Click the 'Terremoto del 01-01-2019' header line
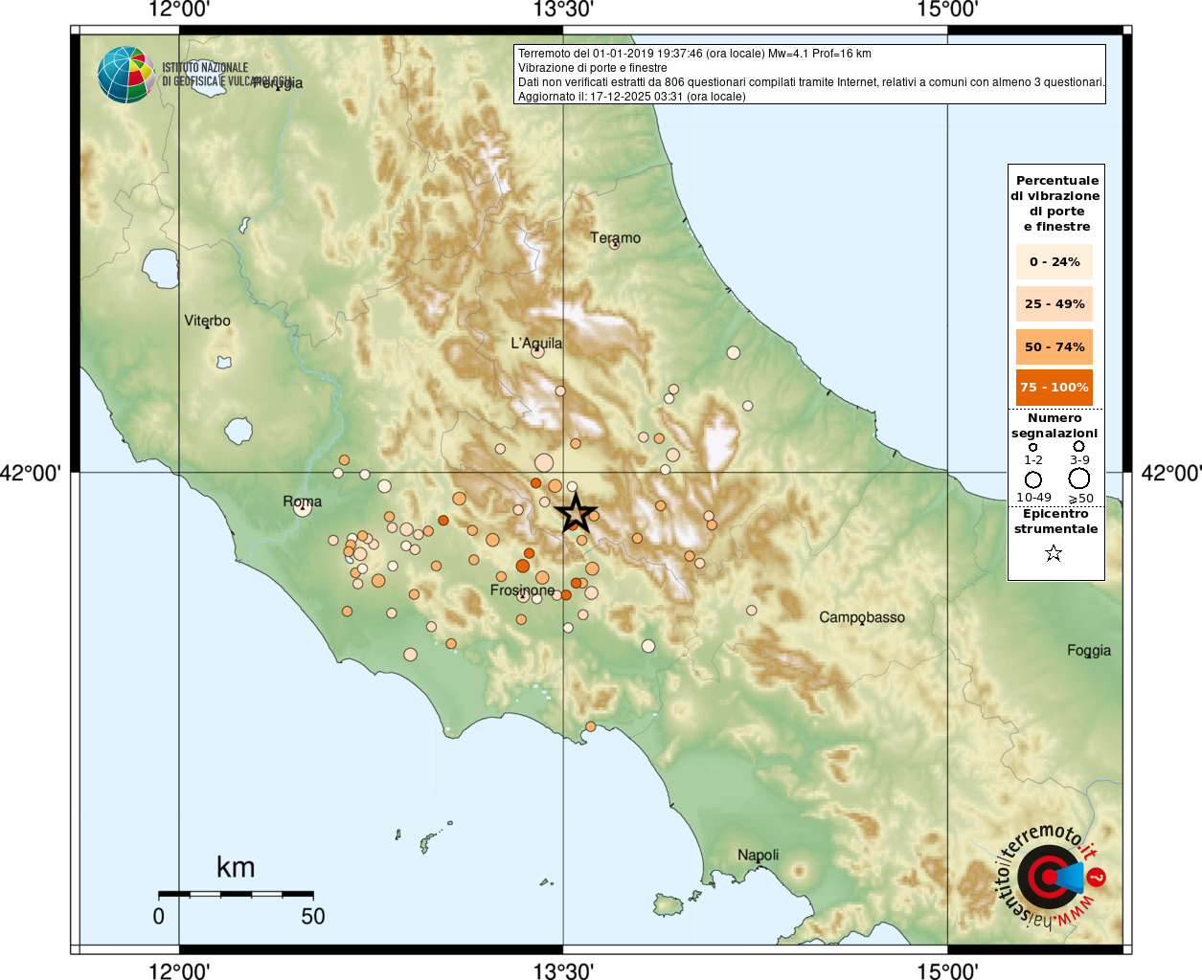 click(x=694, y=54)
